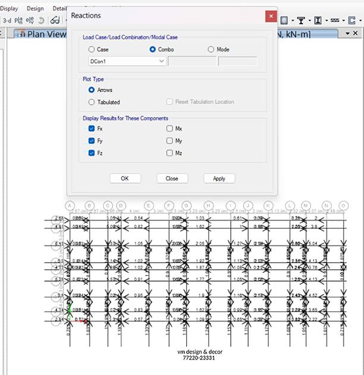Enable the Mx component checkbox
The width and height of the screenshot is (364, 375).
coord(170,128)
